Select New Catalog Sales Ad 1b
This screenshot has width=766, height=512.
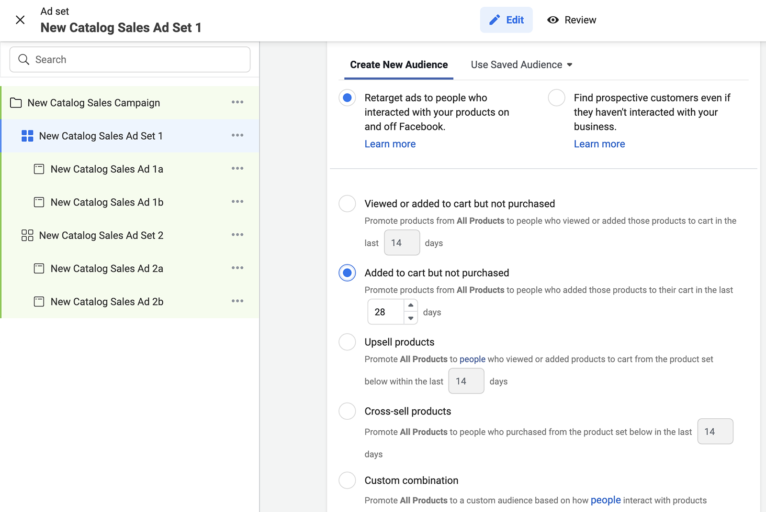point(130,202)
